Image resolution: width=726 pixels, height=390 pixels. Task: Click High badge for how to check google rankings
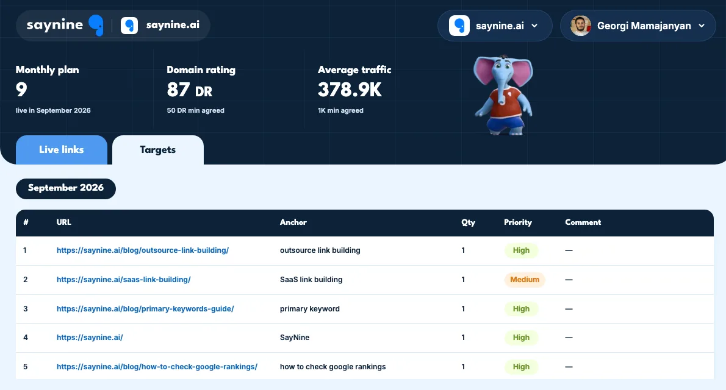[x=521, y=366]
